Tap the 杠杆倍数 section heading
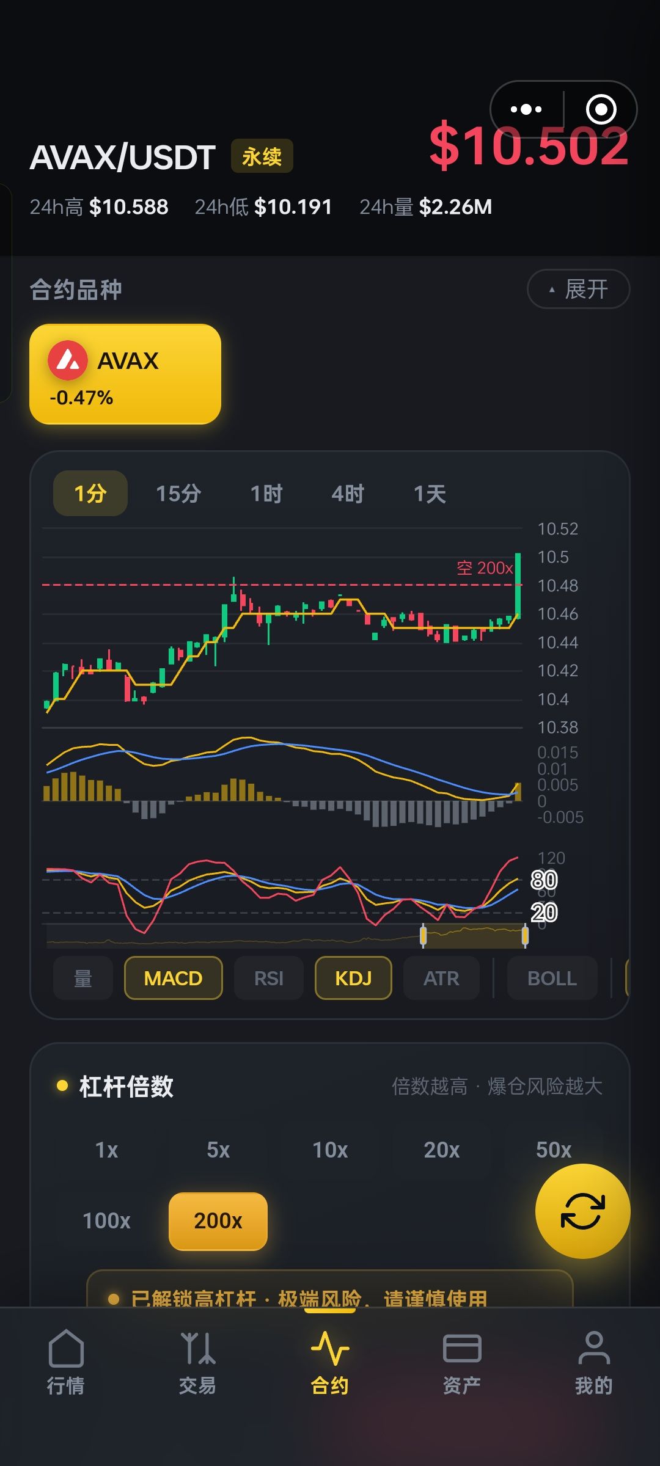Viewport: 660px width, 1466px height. [x=127, y=1087]
